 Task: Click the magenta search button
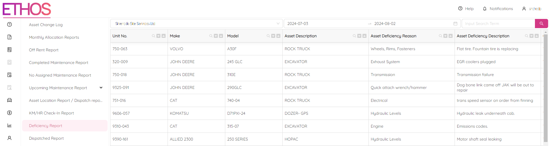pyautogui.click(x=541, y=24)
